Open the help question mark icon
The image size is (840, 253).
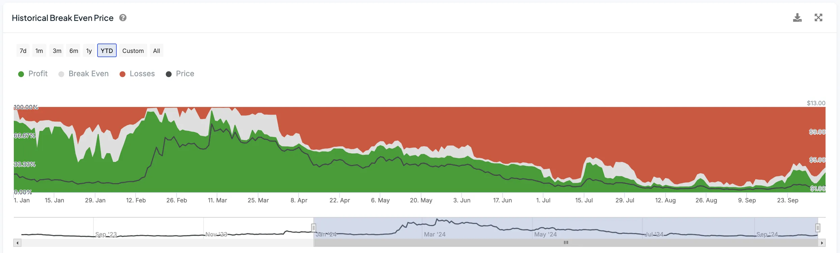click(123, 18)
